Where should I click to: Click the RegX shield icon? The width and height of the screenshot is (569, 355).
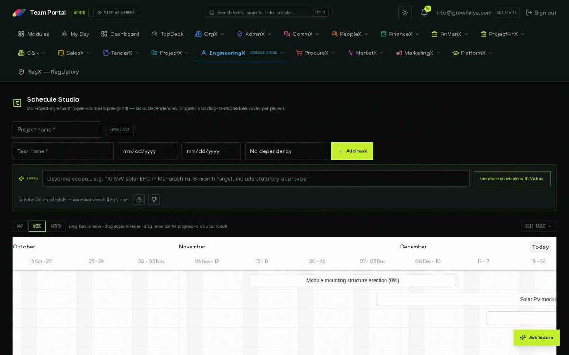click(21, 72)
